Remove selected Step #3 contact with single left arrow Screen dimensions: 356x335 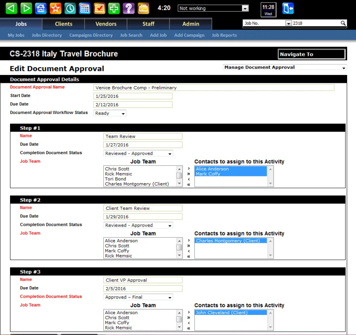click(189, 323)
